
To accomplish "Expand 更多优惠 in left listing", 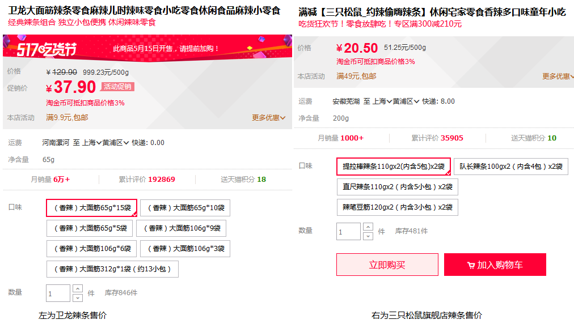I will coord(268,118).
